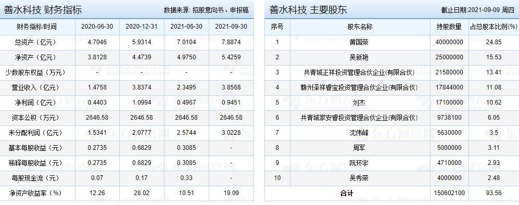The image size is (519, 205).
Task: Select the 2020-12-31 column header
Action: (142, 27)
